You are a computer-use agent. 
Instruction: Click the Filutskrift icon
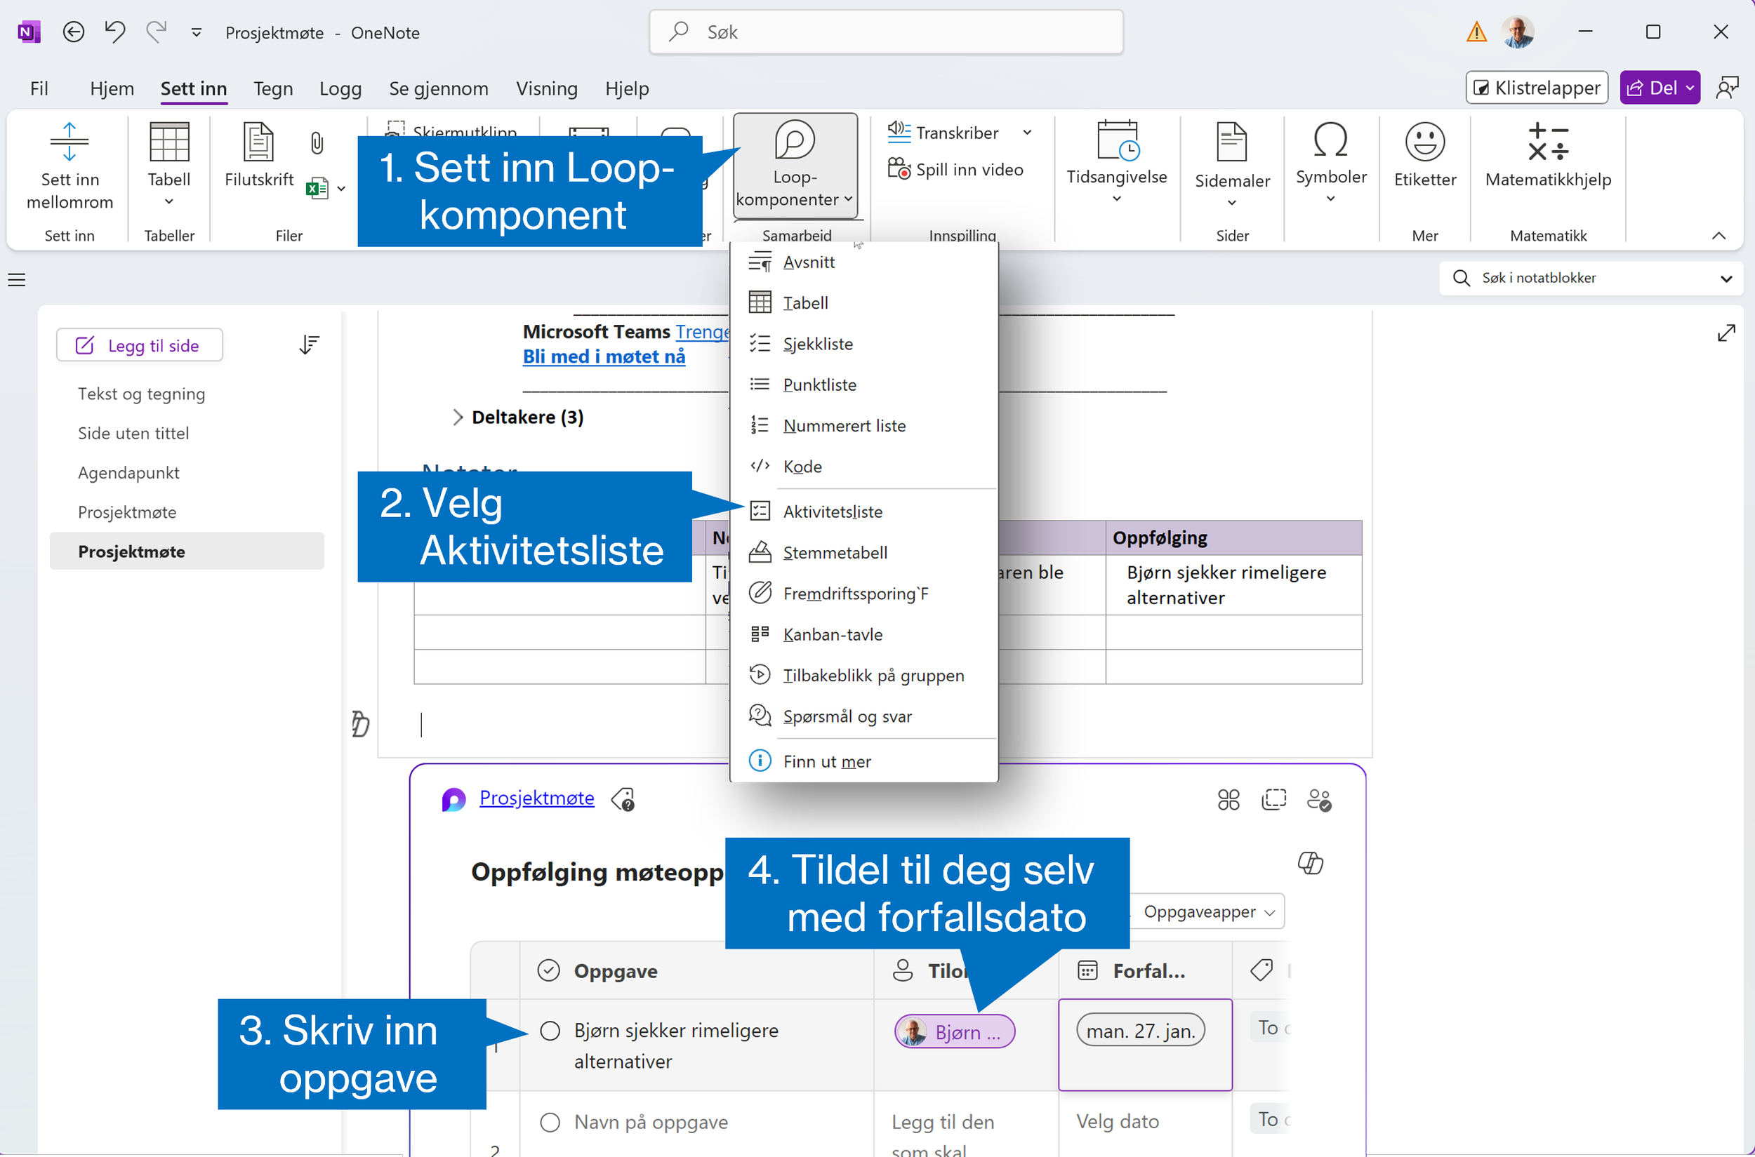[x=258, y=141]
